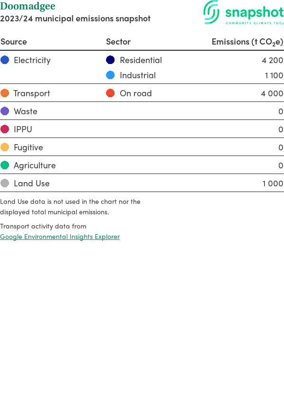This screenshot has height=403, width=284.
Task: Click the yellow Fugitive source dot
Action: pyautogui.click(x=5, y=147)
